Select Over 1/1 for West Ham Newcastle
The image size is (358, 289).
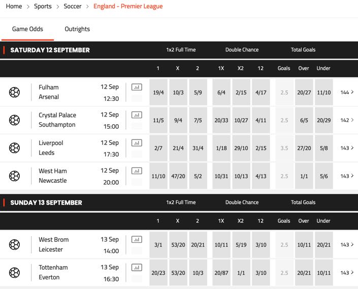(304, 176)
